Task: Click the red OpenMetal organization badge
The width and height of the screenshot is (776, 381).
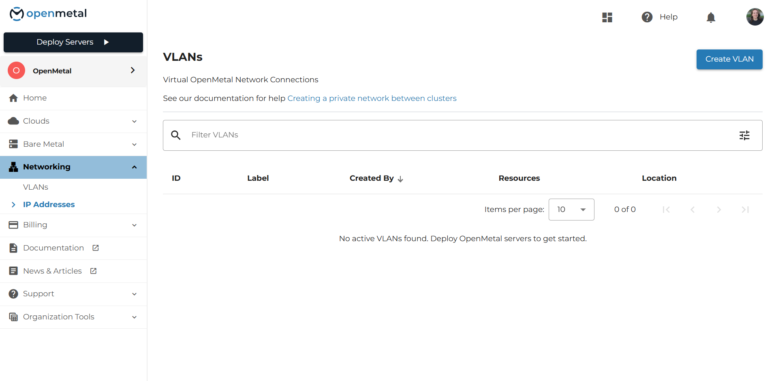Action: click(x=16, y=71)
